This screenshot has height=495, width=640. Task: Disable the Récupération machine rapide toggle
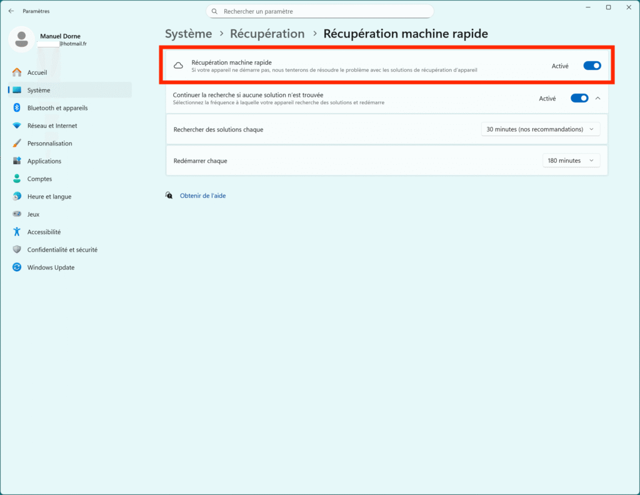(592, 66)
